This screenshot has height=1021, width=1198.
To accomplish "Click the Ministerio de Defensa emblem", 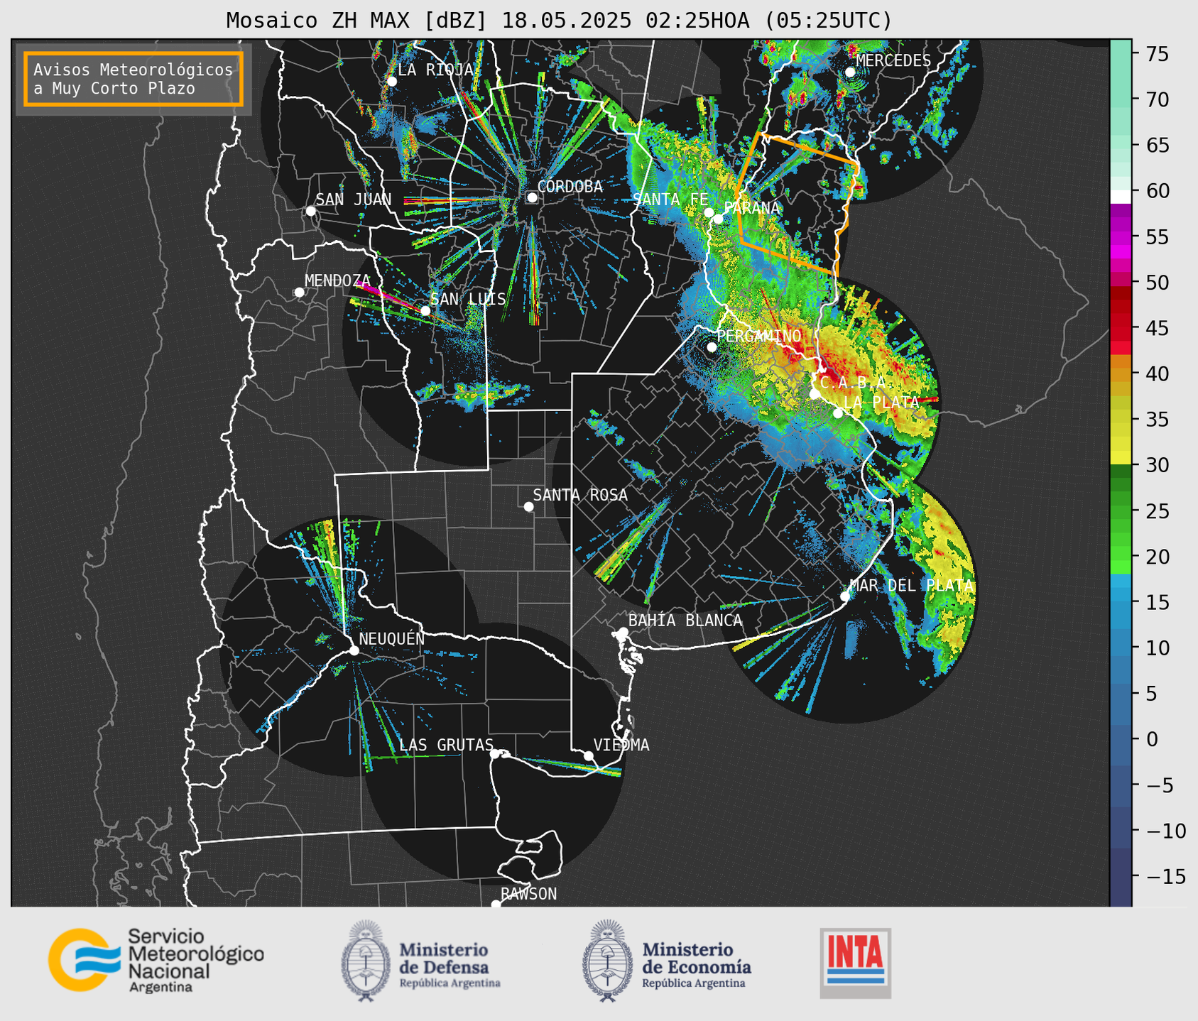I will pos(366,961).
